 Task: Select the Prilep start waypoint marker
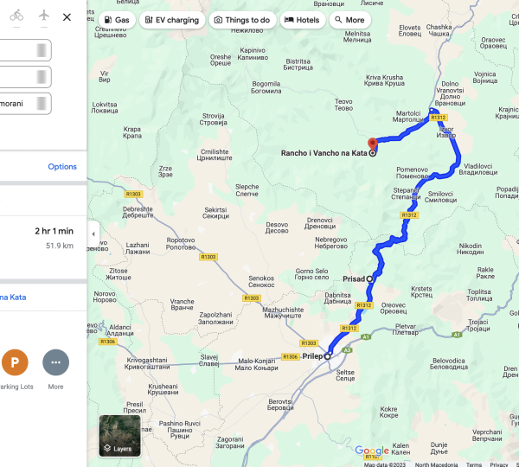click(x=327, y=356)
